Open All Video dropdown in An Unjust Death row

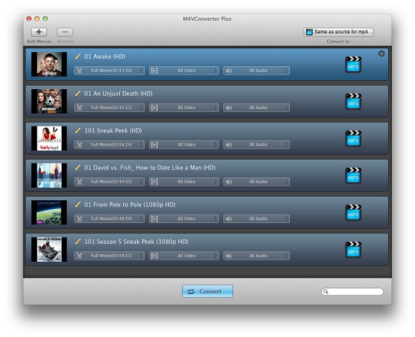[184, 108]
